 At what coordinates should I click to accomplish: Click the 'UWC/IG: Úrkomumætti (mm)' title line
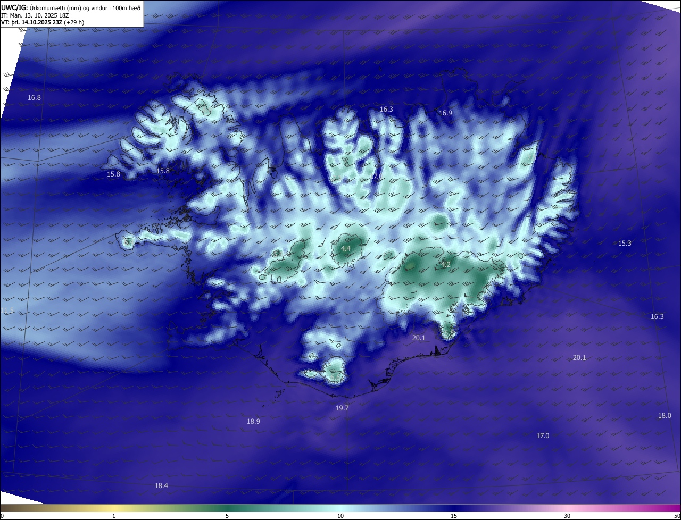click(x=71, y=7)
